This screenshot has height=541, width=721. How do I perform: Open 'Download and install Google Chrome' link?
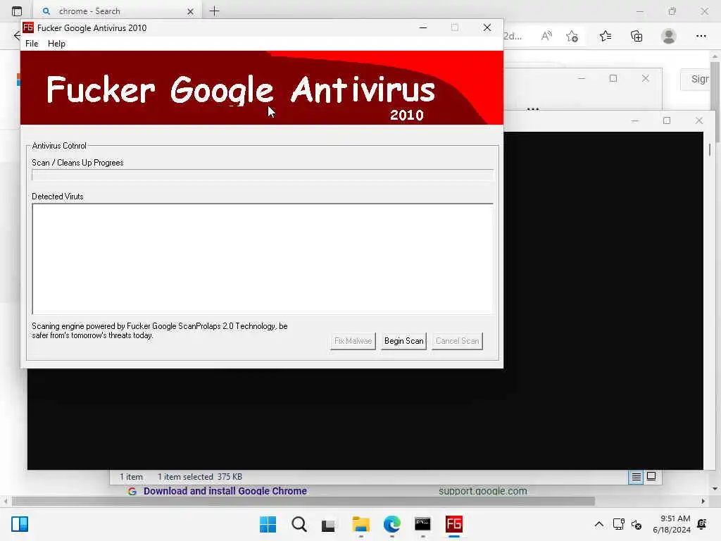click(x=225, y=491)
